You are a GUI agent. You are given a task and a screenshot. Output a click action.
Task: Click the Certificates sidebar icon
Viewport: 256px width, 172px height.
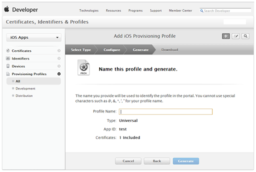(x=8, y=51)
